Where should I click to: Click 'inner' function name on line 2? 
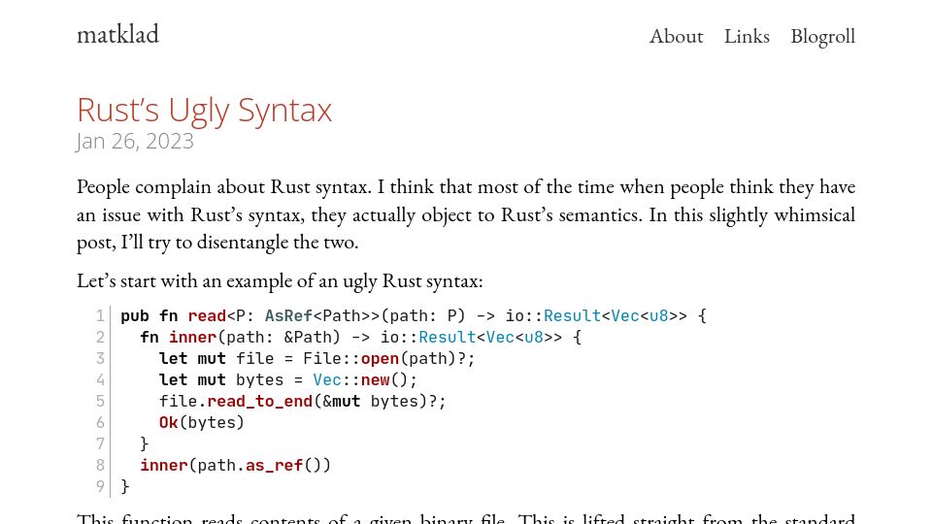tap(192, 337)
